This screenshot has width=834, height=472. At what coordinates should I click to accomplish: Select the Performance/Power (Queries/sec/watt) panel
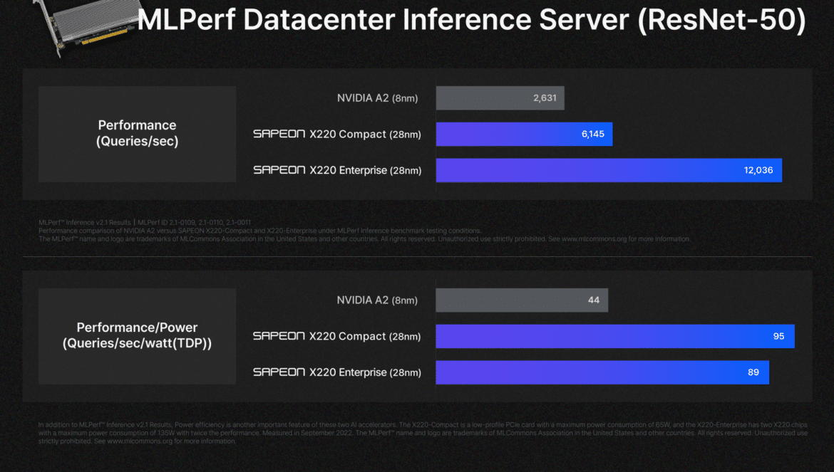click(138, 336)
